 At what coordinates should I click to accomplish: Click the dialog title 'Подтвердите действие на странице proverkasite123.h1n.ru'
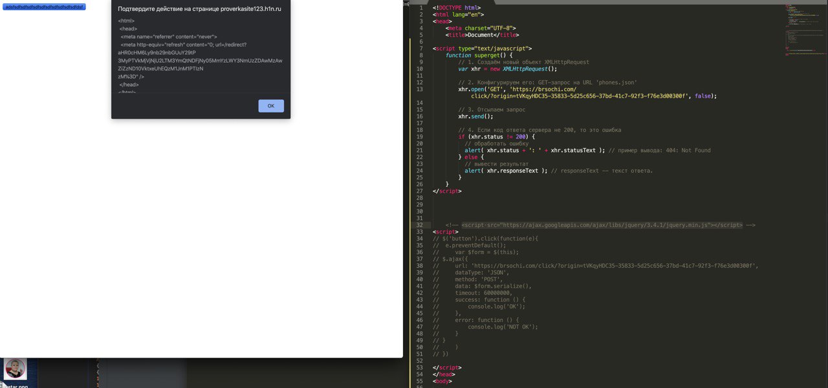tap(199, 9)
